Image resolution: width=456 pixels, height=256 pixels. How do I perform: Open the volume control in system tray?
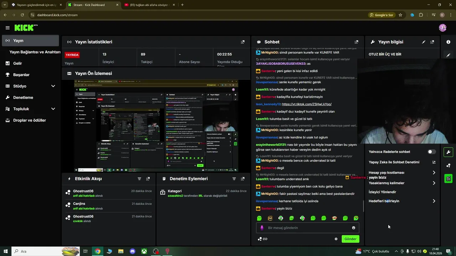click(419, 251)
